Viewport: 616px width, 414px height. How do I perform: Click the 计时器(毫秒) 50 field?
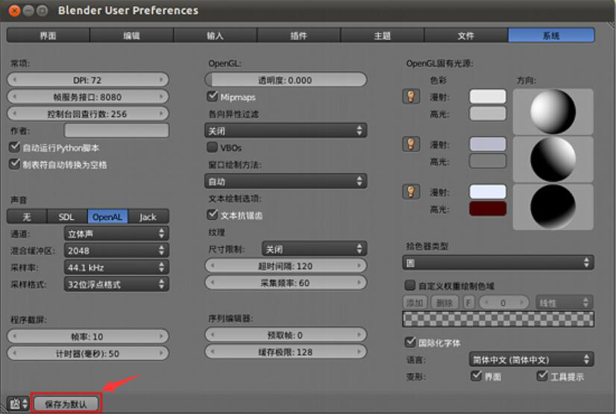coord(87,353)
